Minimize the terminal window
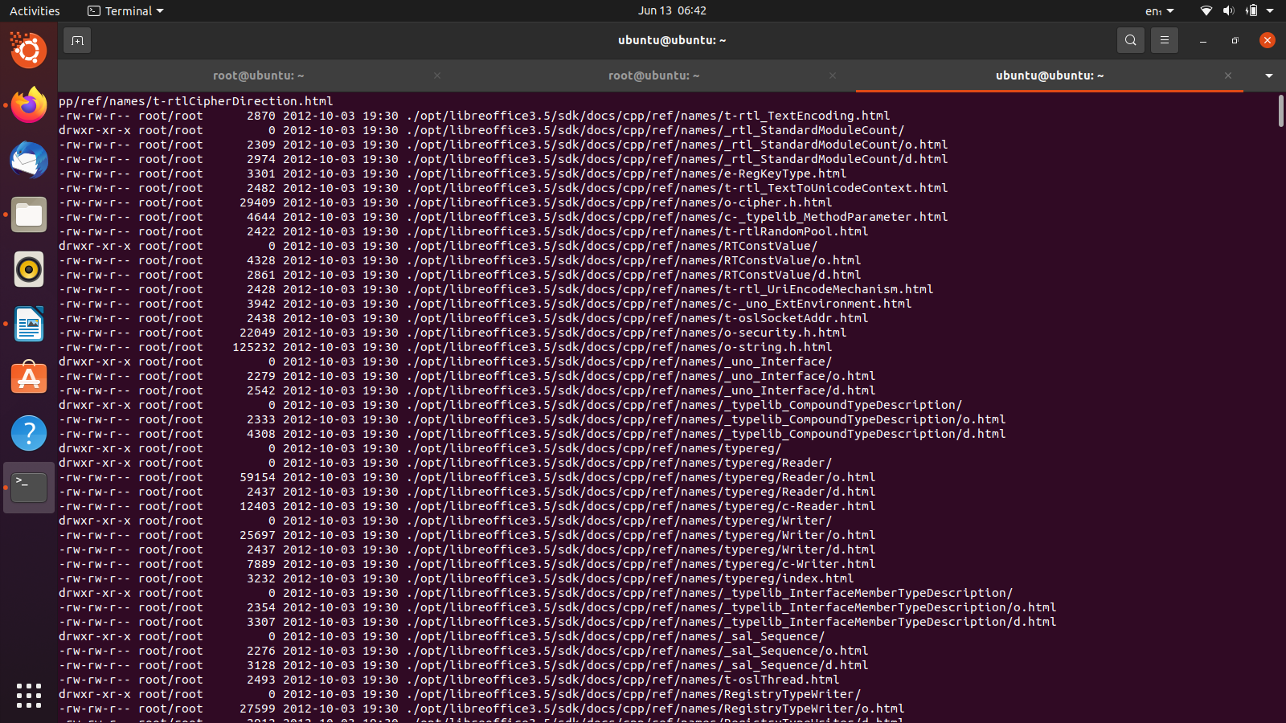This screenshot has height=723, width=1286. (x=1202, y=40)
